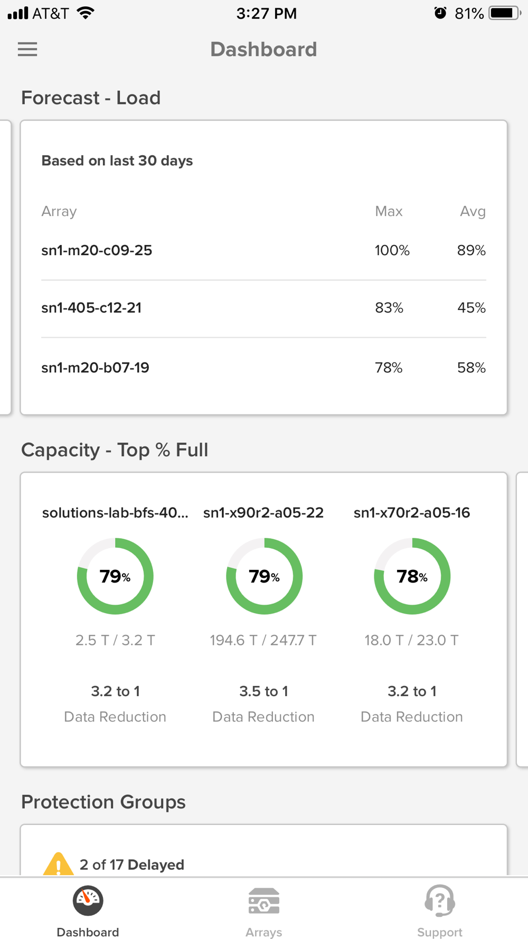This screenshot has width=528, height=939.
Task: Show next Capacity card on right edge
Action: tap(522, 619)
